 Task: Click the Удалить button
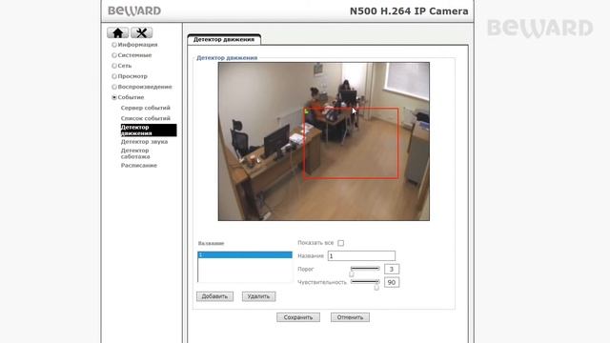point(258,296)
